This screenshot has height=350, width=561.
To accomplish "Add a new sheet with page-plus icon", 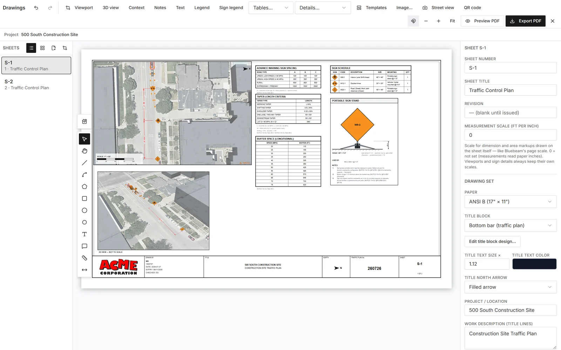I will pos(54,48).
